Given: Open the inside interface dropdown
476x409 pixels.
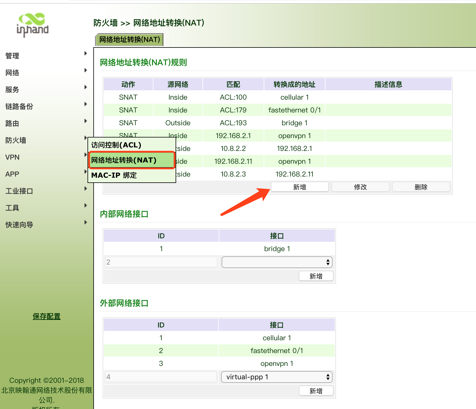Looking at the screenshot, I should click(x=276, y=262).
